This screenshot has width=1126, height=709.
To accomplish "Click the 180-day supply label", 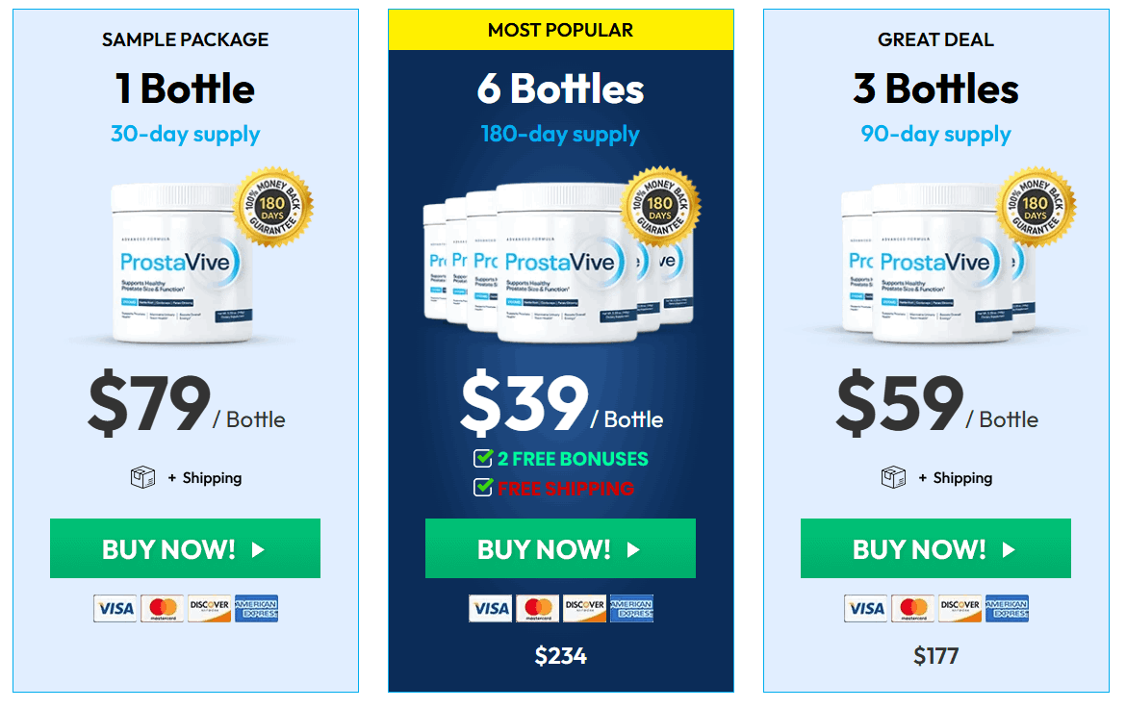I will 560,135.
